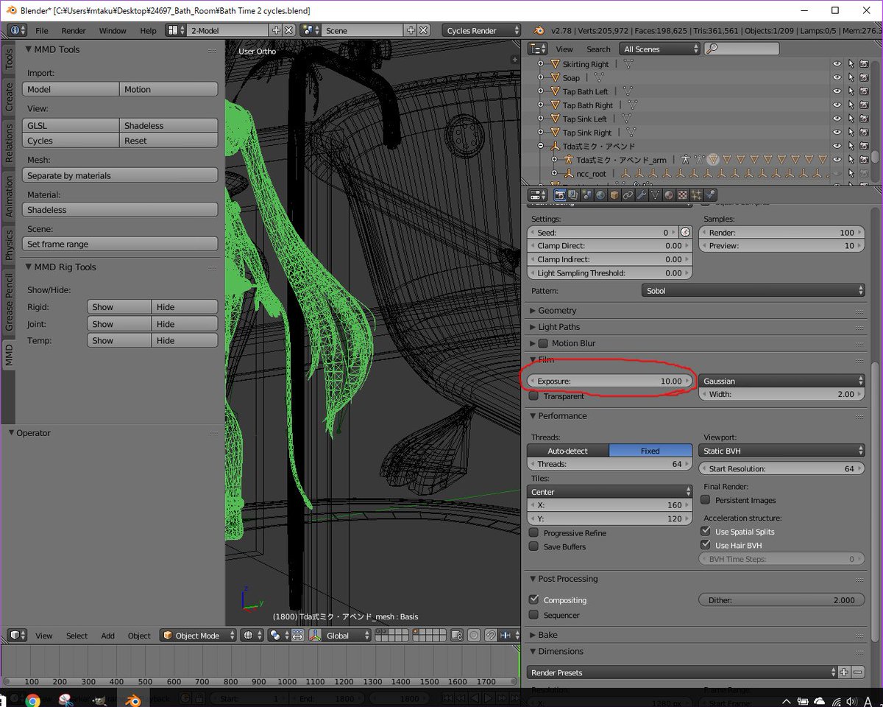This screenshot has height=707, width=883.
Task: Open the Render properties tab icon
Action: click(560, 195)
